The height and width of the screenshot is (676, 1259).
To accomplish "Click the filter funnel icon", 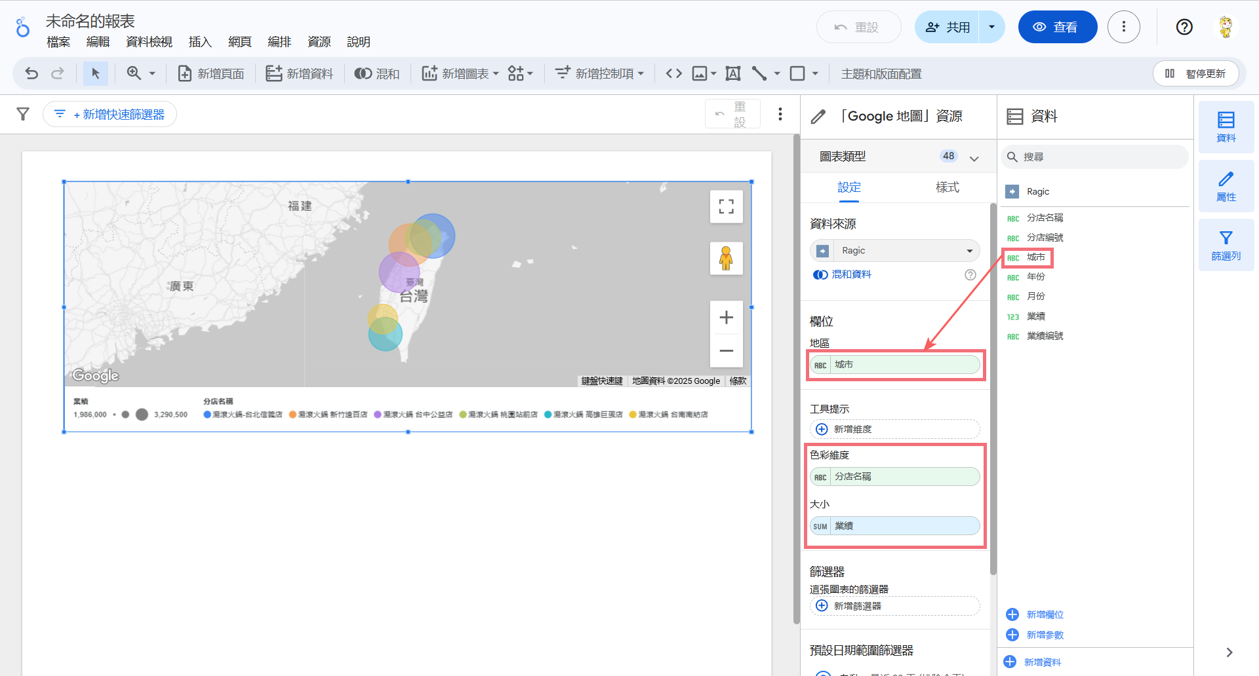I will click(23, 114).
